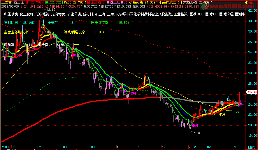
Task: Select the 09 month marker on the time axis
Action: 93,147
